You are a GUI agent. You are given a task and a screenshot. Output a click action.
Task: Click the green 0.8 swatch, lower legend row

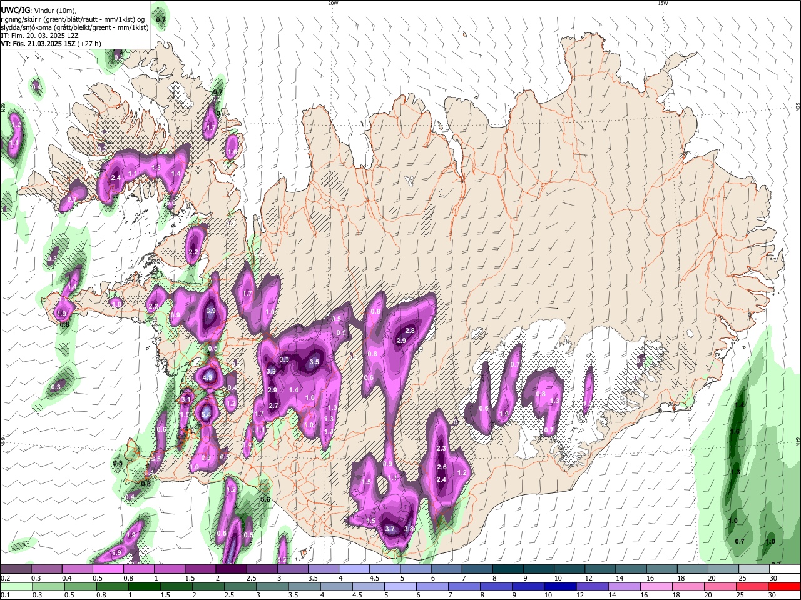point(114,587)
